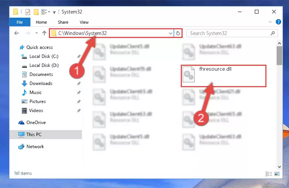Open Downloads in the sidebar

point(41,83)
